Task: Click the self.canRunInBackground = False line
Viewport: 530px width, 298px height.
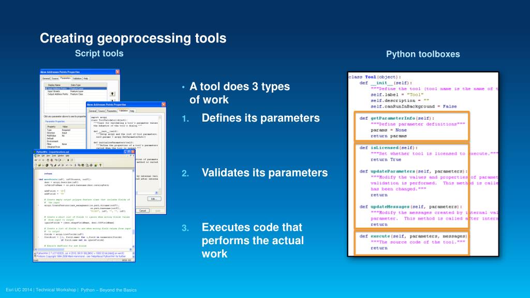Action: pos(414,107)
